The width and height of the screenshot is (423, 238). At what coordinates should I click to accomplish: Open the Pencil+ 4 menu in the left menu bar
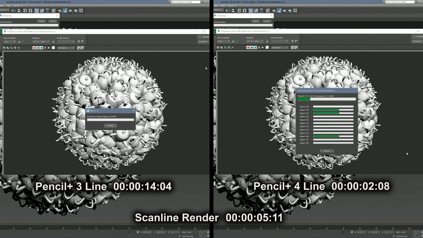18,6
